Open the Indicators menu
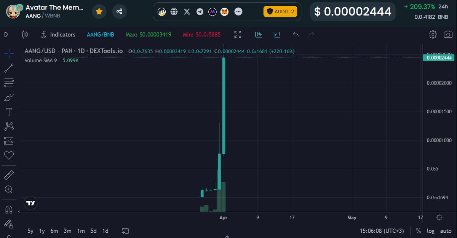The width and height of the screenshot is (457, 238). tap(58, 35)
